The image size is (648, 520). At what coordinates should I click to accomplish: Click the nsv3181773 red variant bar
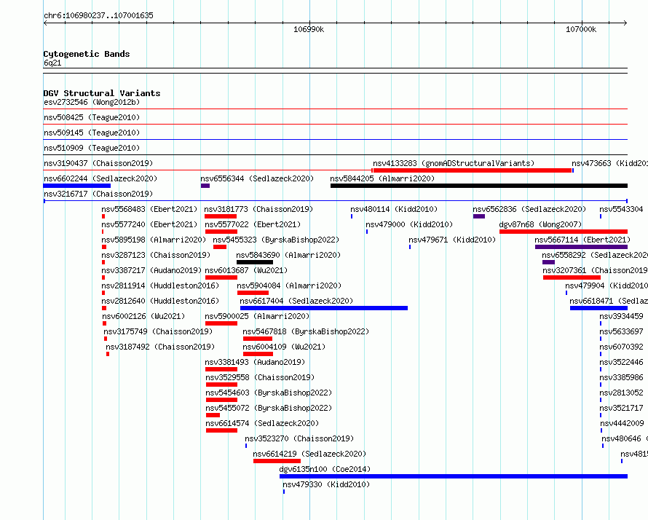coord(221,216)
